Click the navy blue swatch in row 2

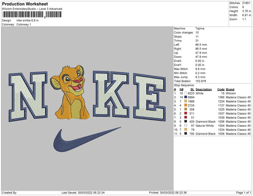coord(186,97)
